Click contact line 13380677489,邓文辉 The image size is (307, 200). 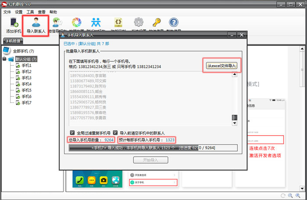tap(88, 81)
